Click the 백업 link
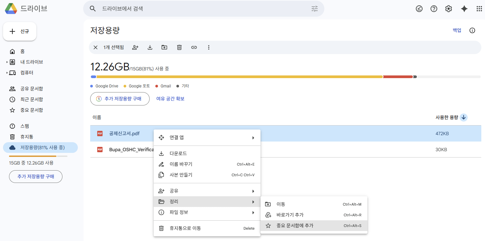 [x=457, y=30]
